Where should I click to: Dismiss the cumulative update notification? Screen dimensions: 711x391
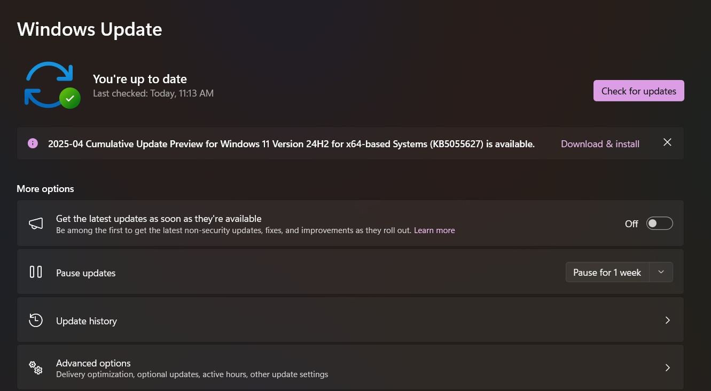tap(667, 142)
